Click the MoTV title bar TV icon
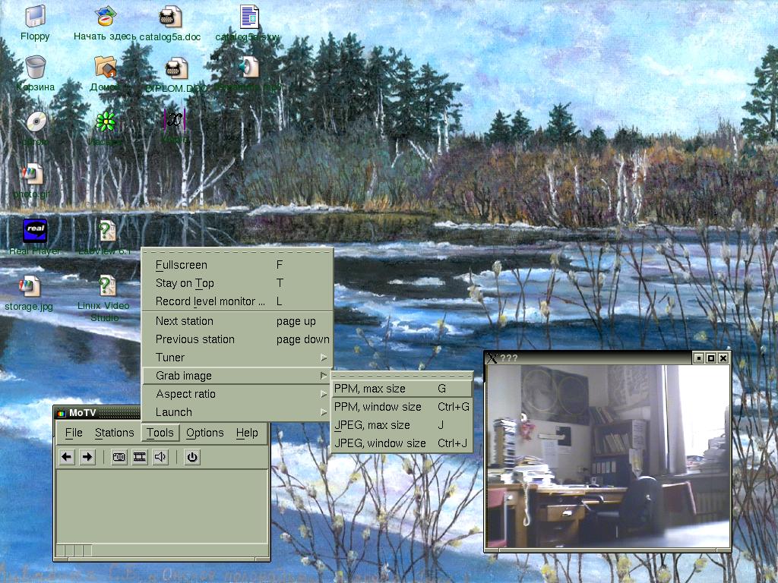The height and width of the screenshot is (583, 778). point(61,412)
